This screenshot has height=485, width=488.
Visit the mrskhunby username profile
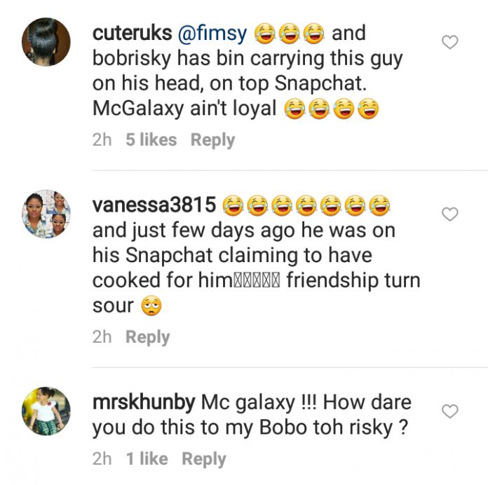click(x=143, y=403)
